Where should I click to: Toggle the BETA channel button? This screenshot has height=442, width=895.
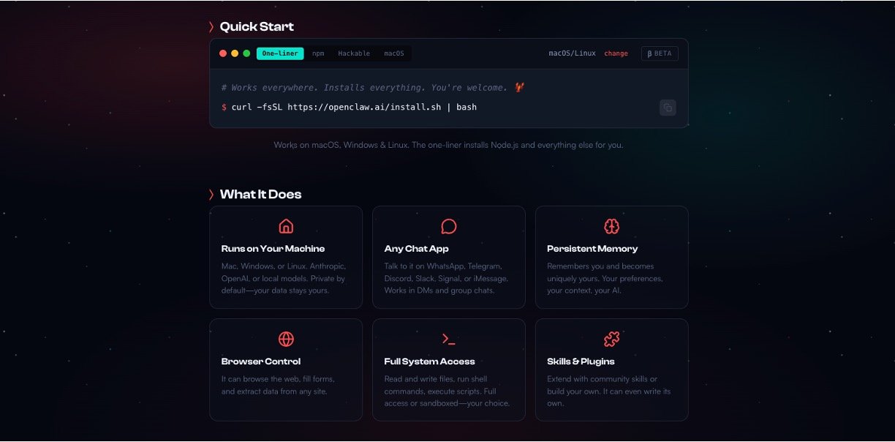coord(660,53)
